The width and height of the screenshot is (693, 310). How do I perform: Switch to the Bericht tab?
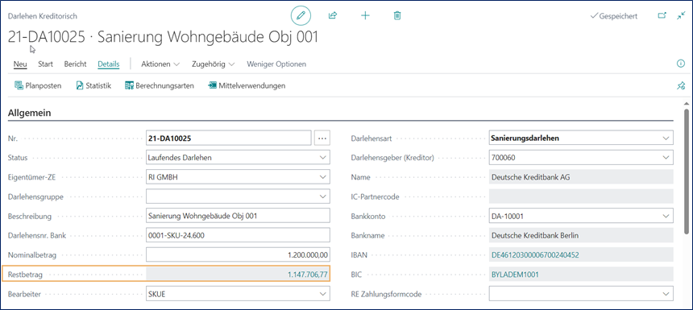pos(75,64)
